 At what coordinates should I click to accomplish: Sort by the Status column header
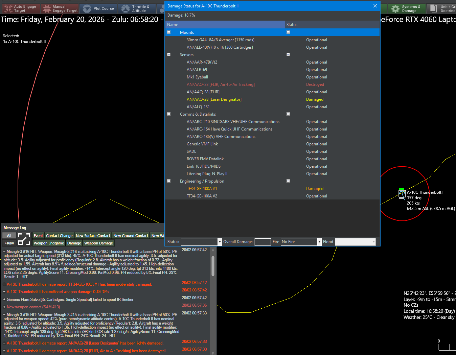click(x=332, y=25)
